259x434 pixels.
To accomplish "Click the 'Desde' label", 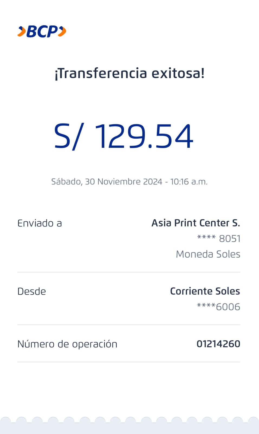I will click(32, 291).
